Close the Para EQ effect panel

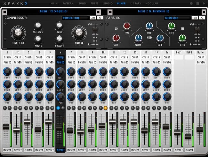click(x=202, y=18)
